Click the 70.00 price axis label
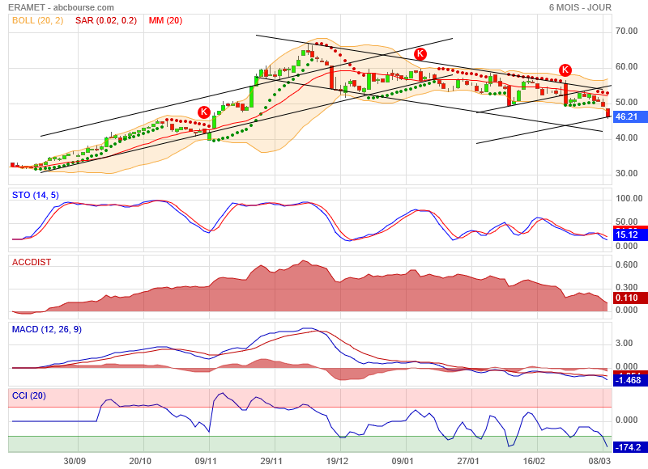 [x=626, y=31]
